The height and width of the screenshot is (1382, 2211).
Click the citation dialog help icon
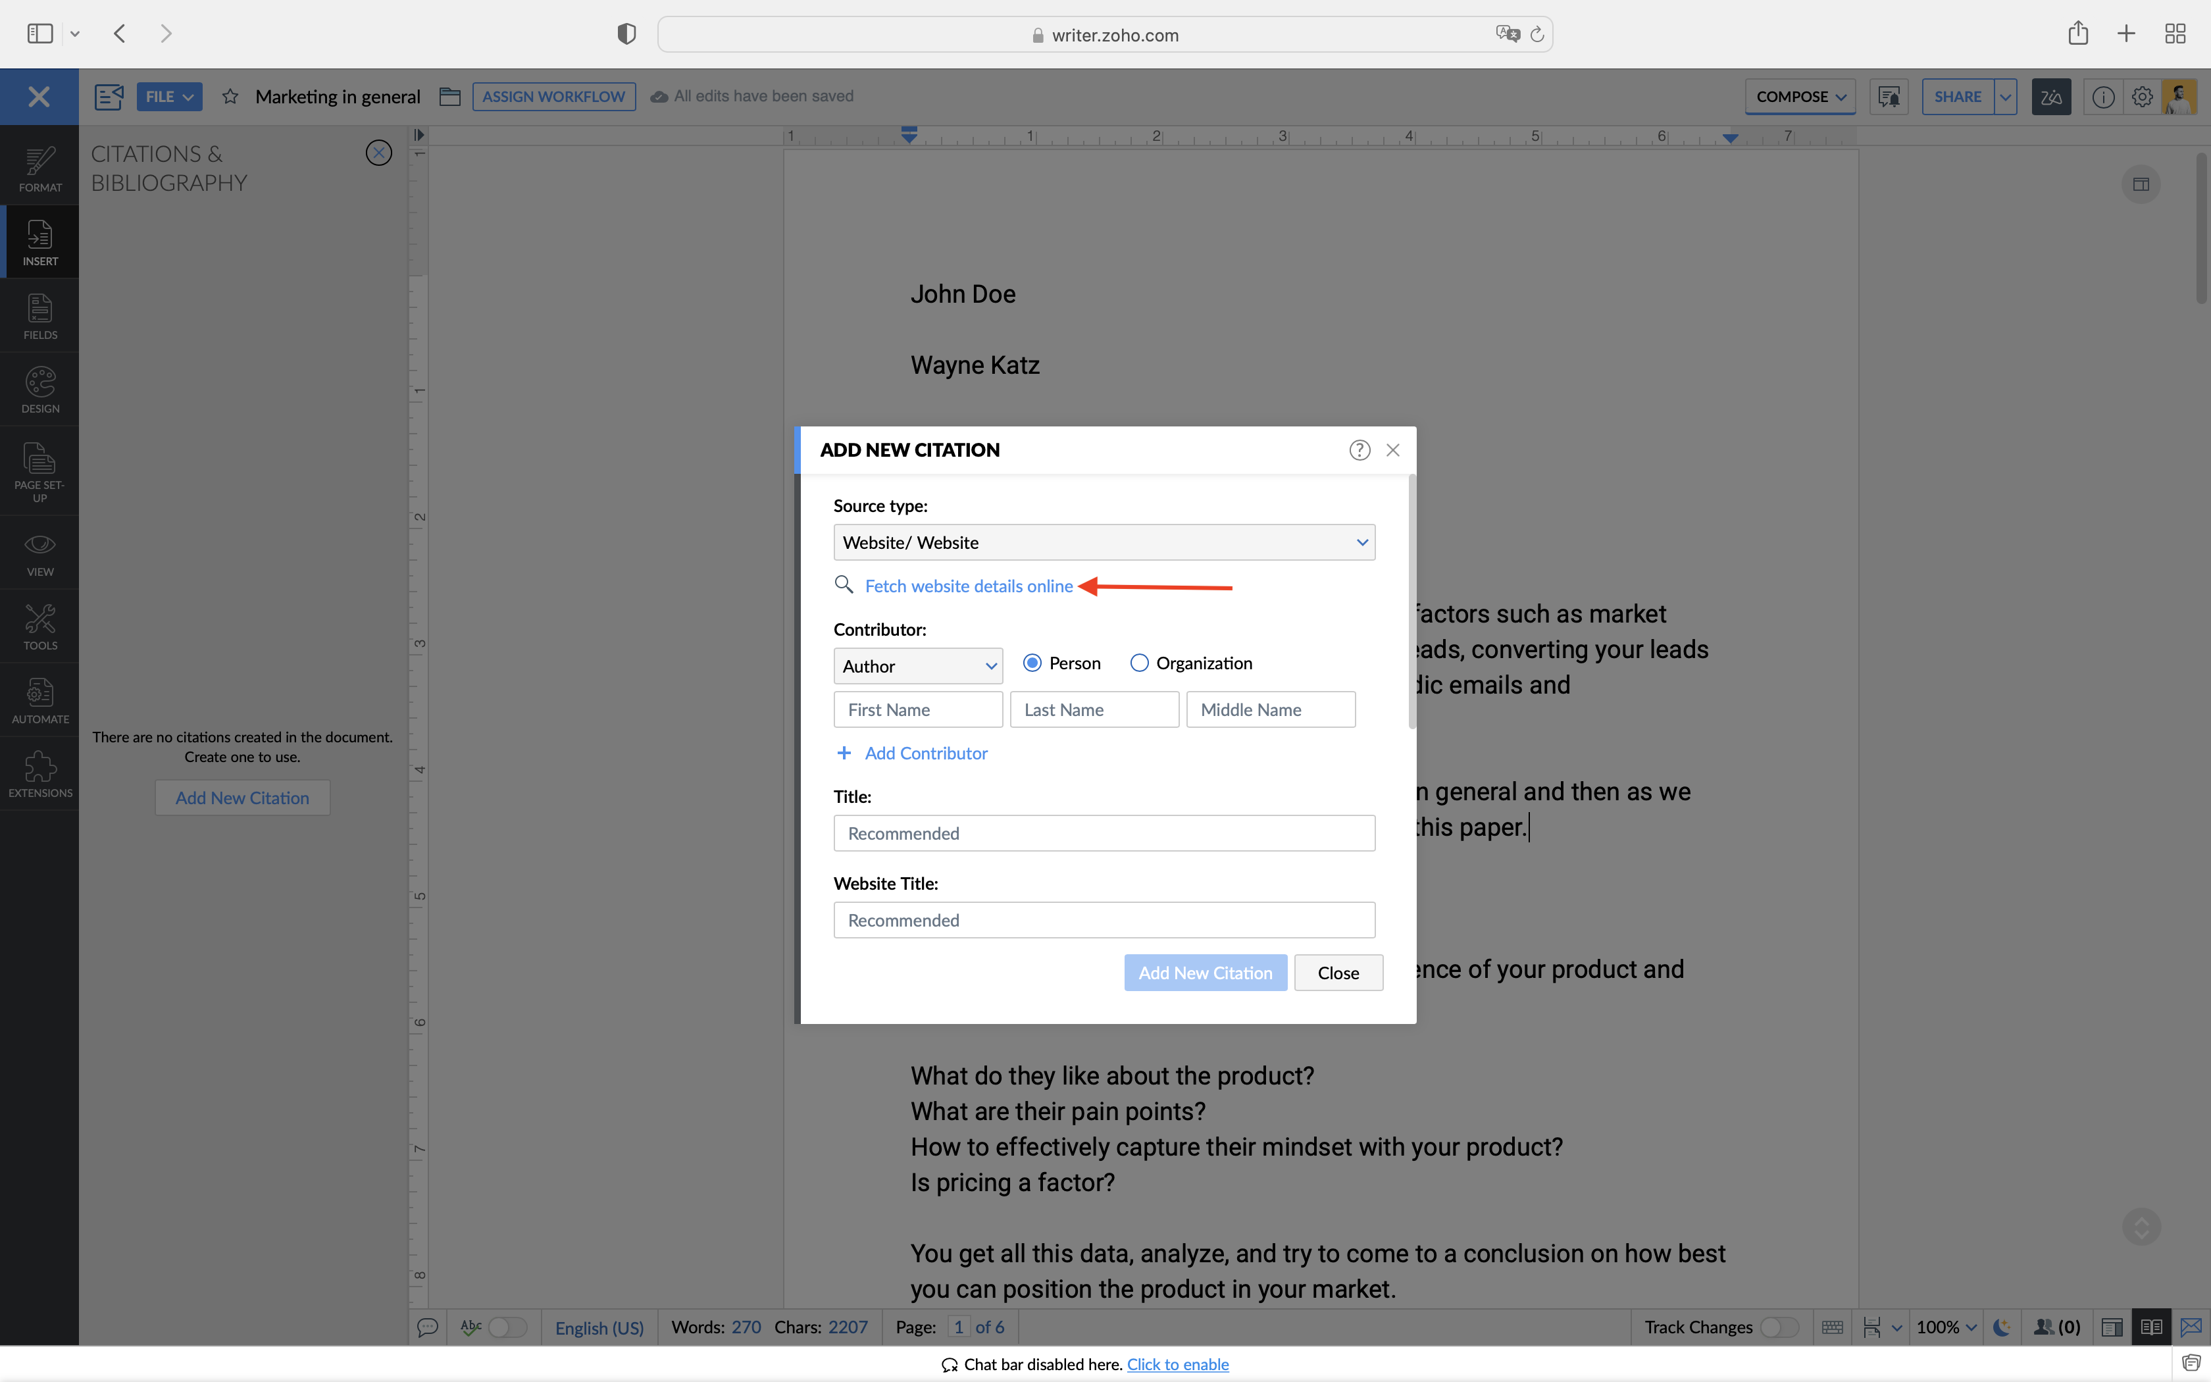pyautogui.click(x=1359, y=449)
